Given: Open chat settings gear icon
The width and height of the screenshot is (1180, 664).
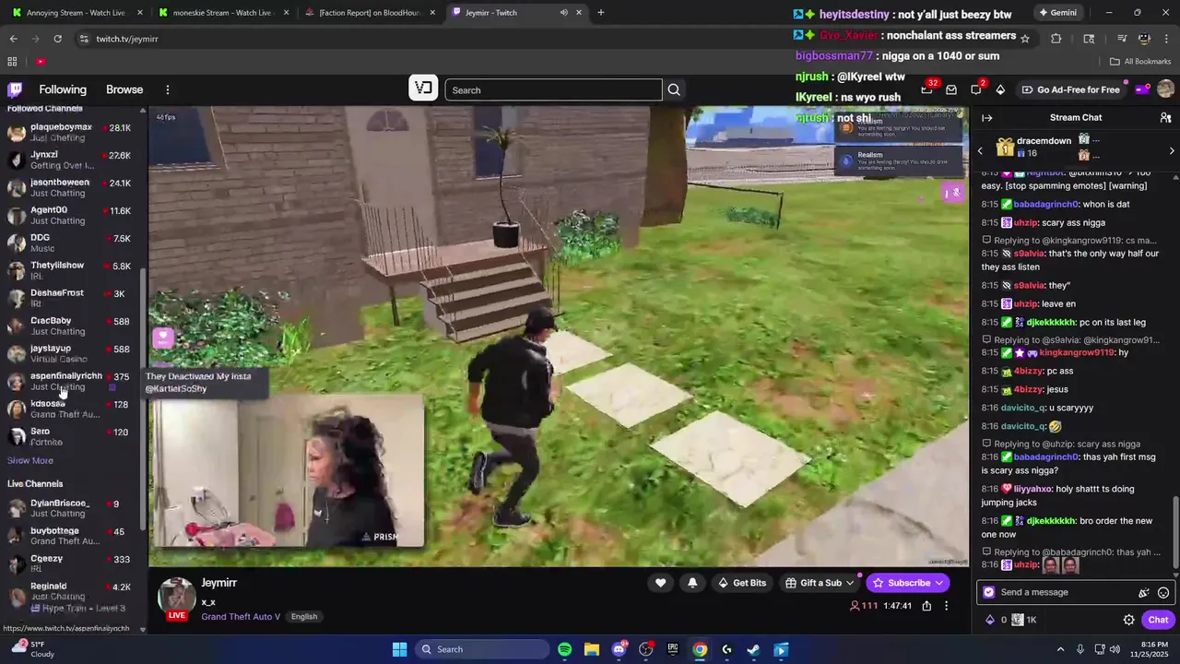Looking at the screenshot, I should point(1128,620).
